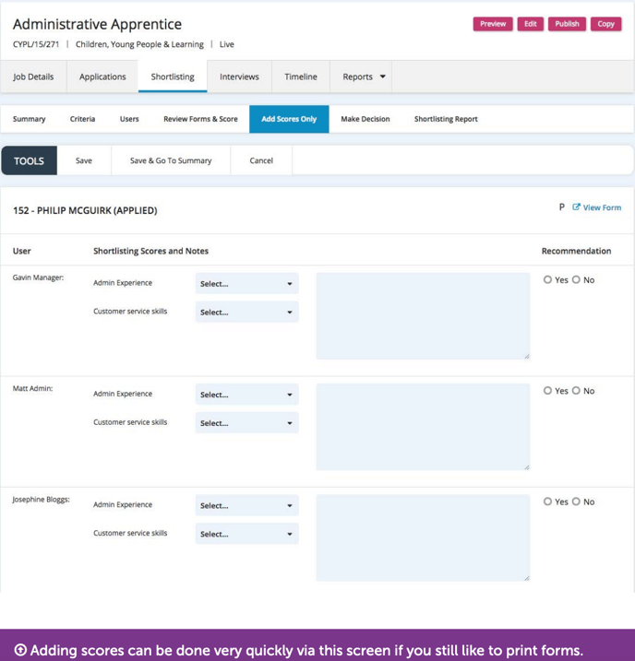Open Josephine Bloggs' Customer service skills dropdown
Screen dimensions: 635x661
coord(246,534)
